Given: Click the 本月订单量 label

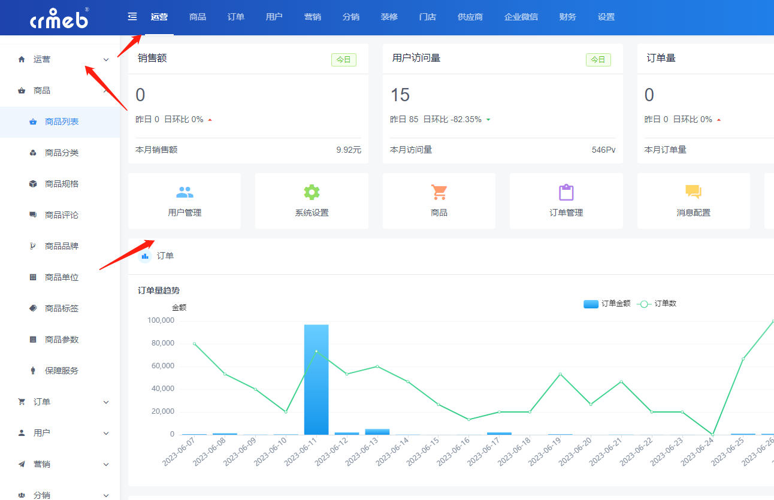Looking at the screenshot, I should coord(666,150).
